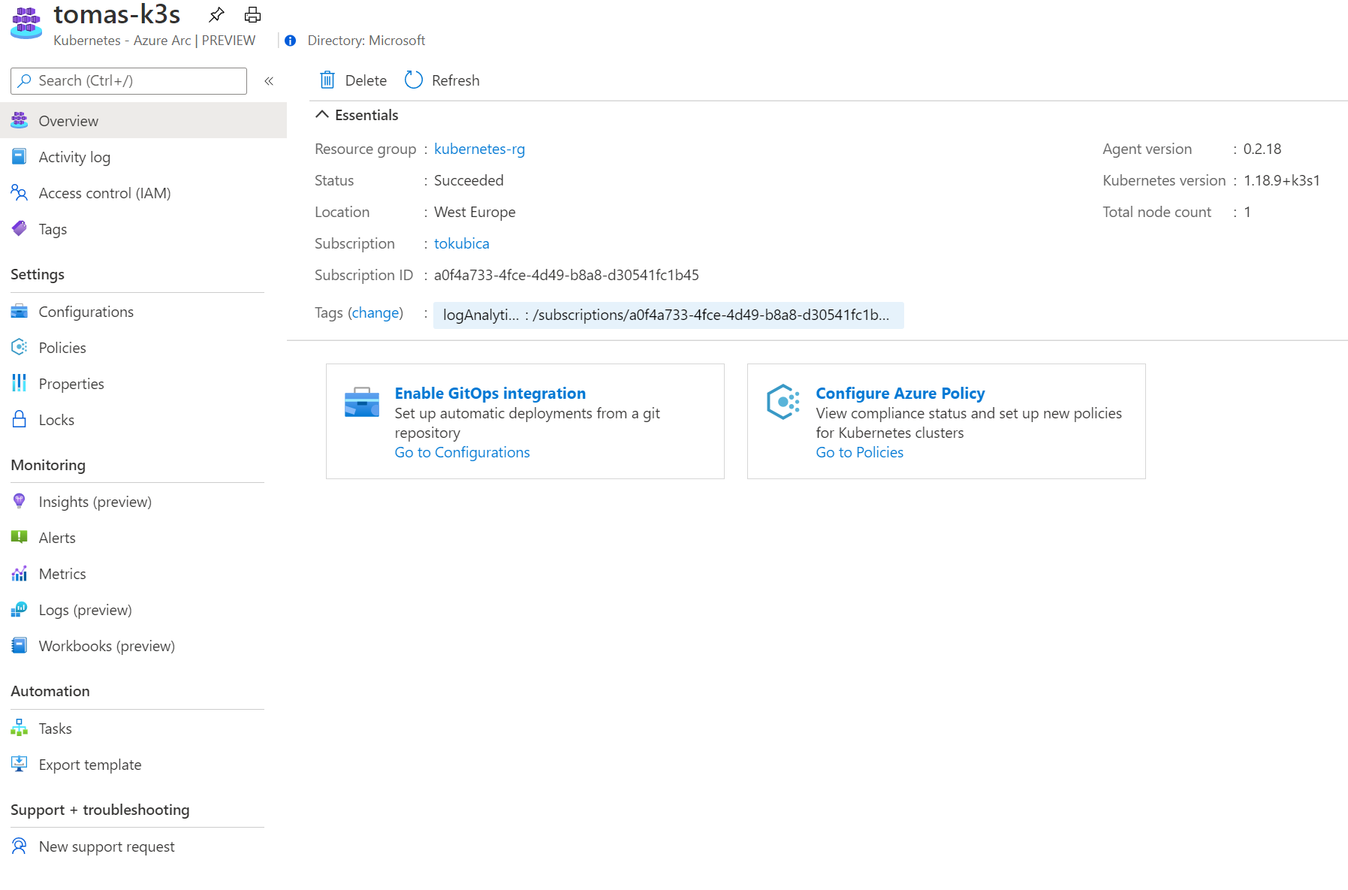Image resolution: width=1348 pixels, height=890 pixels.
Task: Click the Refresh circular arrow icon
Action: (414, 80)
